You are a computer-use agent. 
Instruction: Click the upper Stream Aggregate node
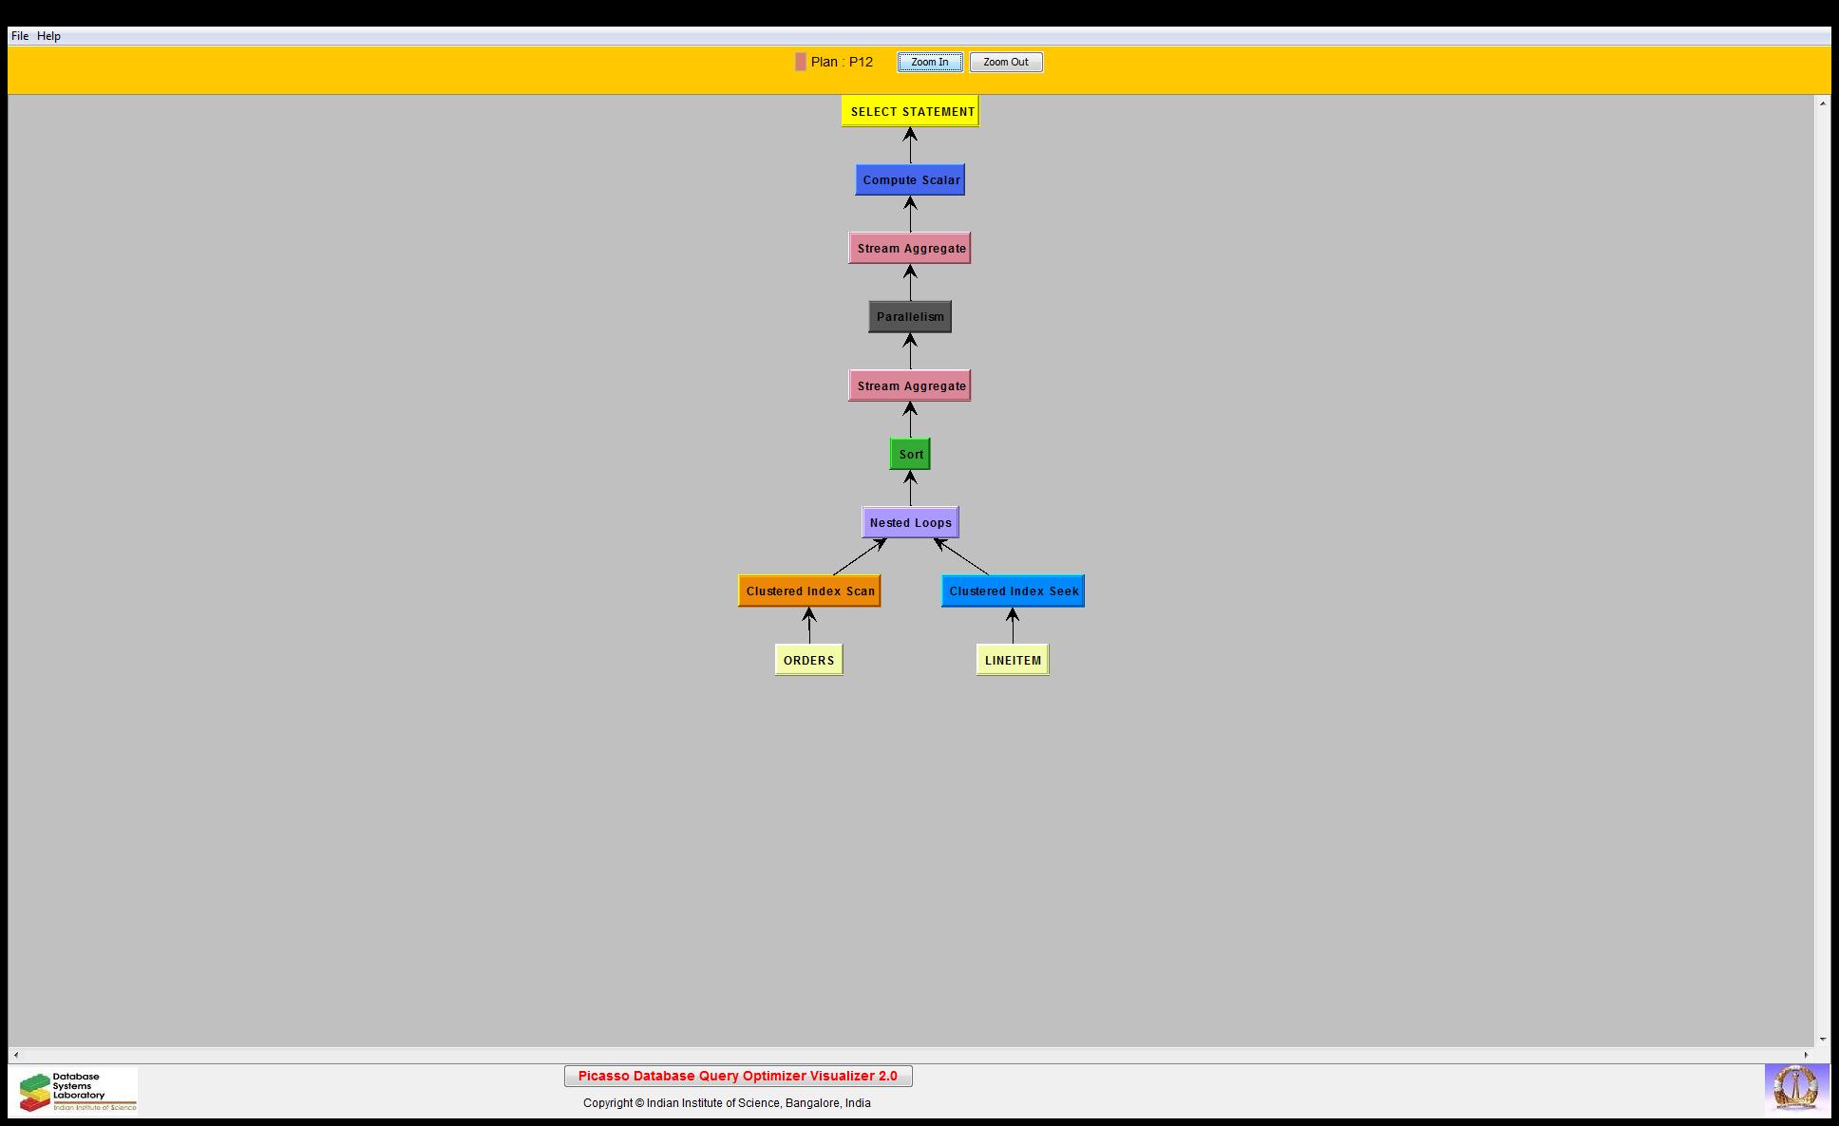(x=910, y=248)
